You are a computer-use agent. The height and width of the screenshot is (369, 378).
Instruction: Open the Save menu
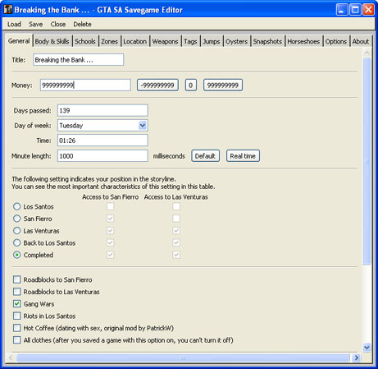(x=35, y=24)
